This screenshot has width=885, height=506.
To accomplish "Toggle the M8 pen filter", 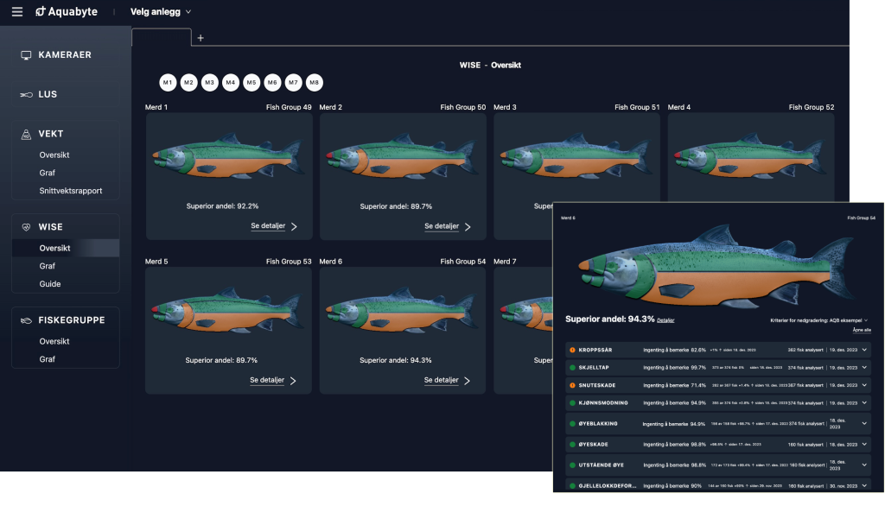I will pos(315,83).
